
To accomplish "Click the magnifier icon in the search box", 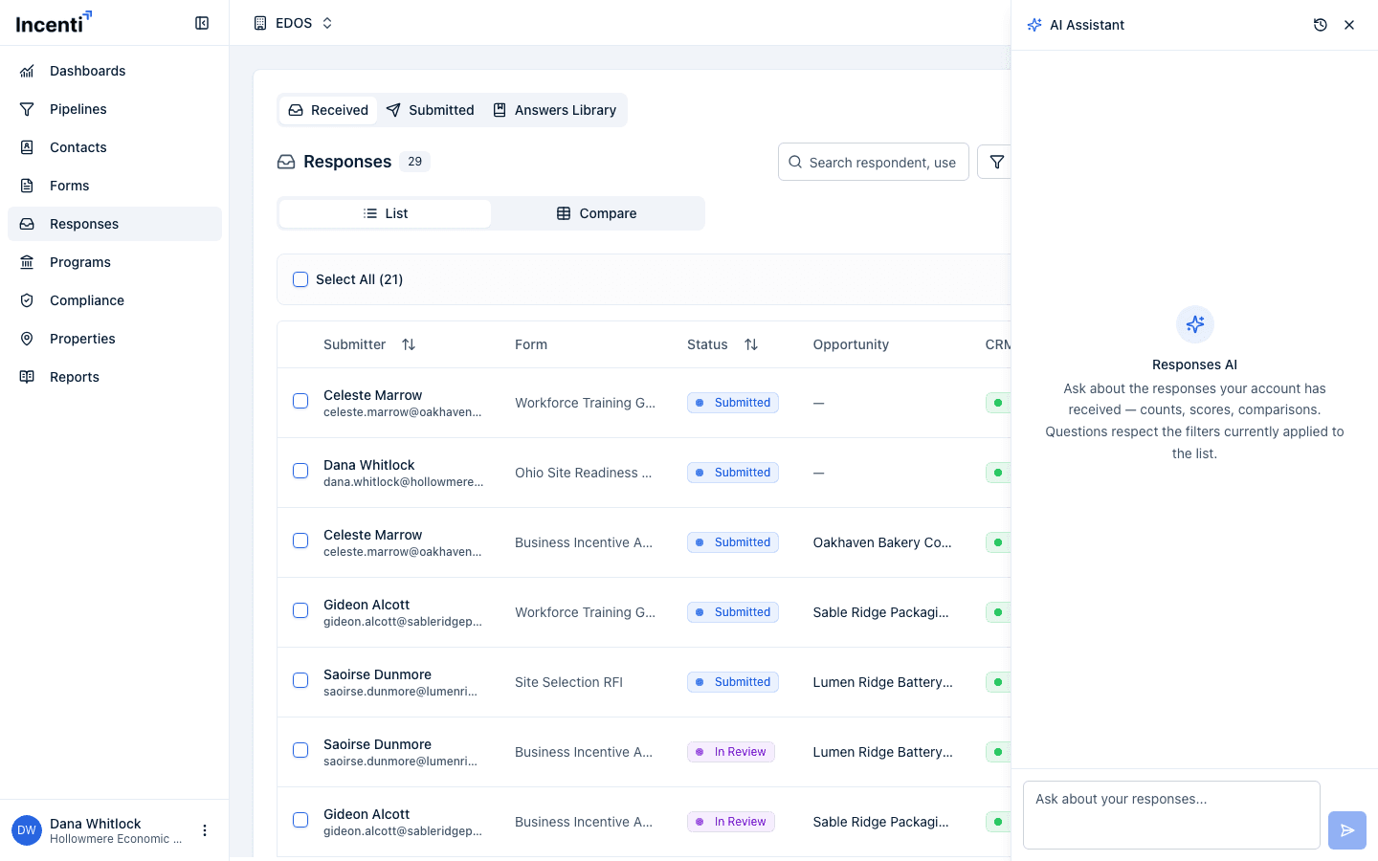I will click(x=795, y=162).
